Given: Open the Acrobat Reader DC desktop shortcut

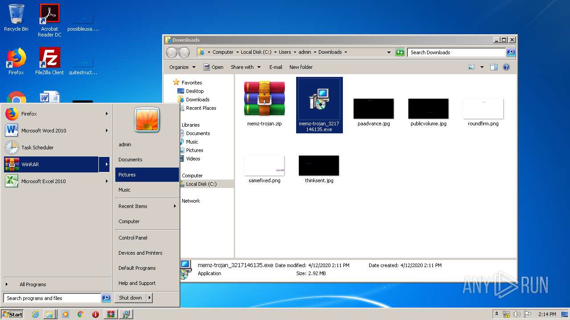Looking at the screenshot, I should click(49, 20).
